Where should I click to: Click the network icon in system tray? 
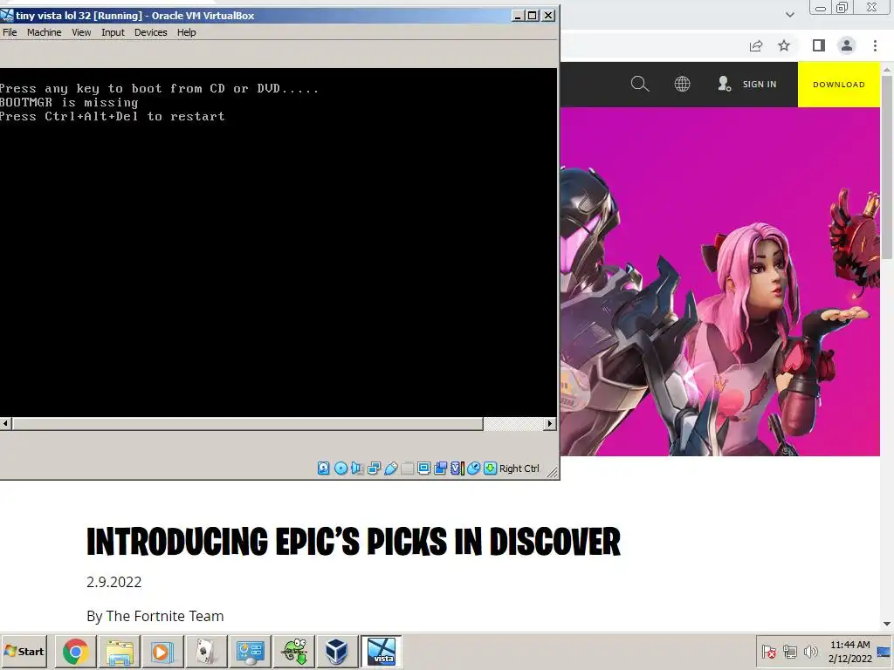[789, 651]
